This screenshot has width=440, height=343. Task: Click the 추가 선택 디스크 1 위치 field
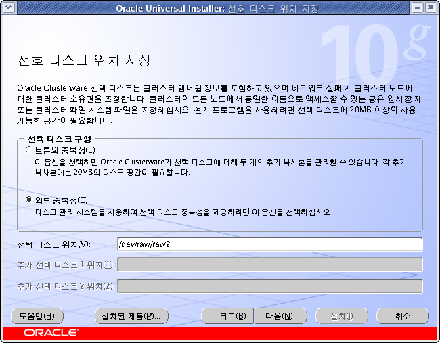270,265
